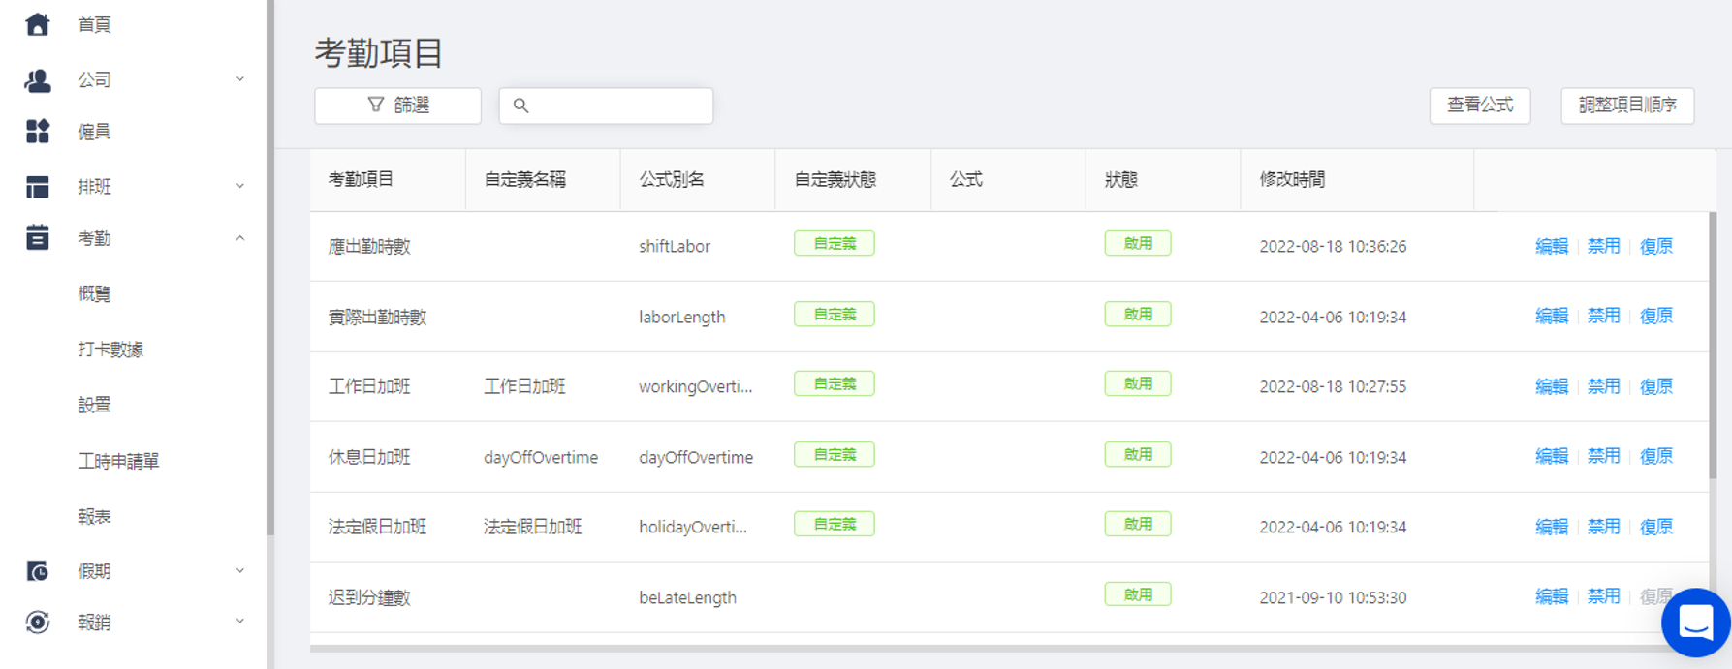Restore the 休息日加班 row
This screenshot has height=669, width=1732.
1656,456
